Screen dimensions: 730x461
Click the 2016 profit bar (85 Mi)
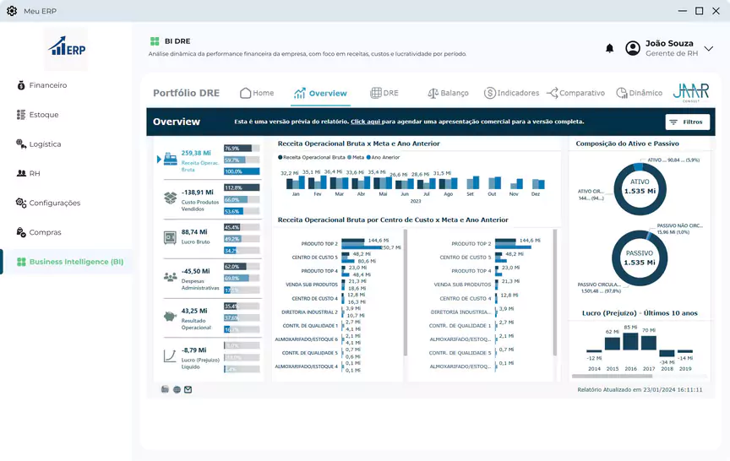tap(630, 341)
